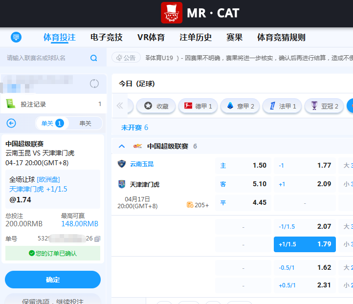
Task: Click the 未开赛 6 heading
Action: point(134,128)
